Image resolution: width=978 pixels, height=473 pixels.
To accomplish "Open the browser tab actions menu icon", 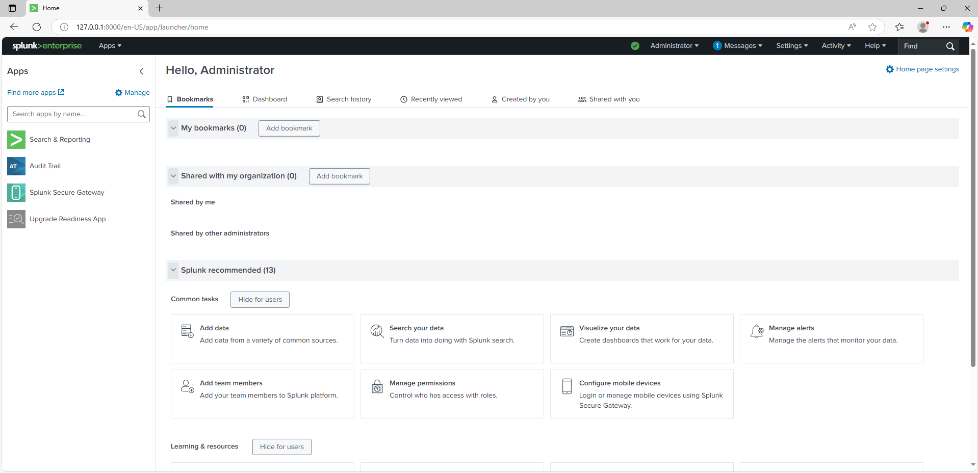I will pos(12,8).
